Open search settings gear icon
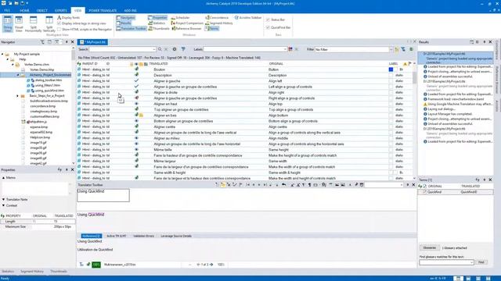 175,49
